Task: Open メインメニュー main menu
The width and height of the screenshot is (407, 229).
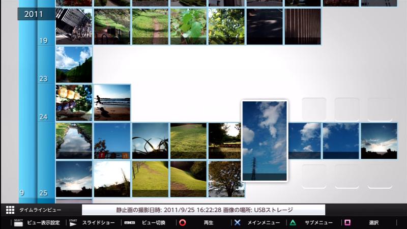Action: [x=264, y=223]
